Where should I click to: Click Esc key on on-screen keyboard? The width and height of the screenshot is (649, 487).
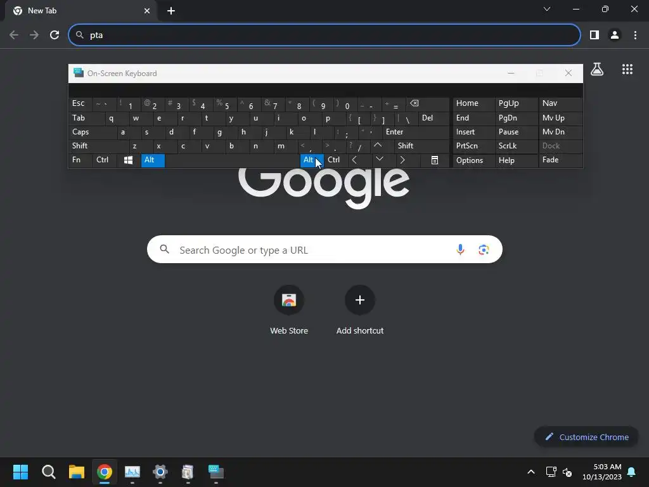point(80,103)
